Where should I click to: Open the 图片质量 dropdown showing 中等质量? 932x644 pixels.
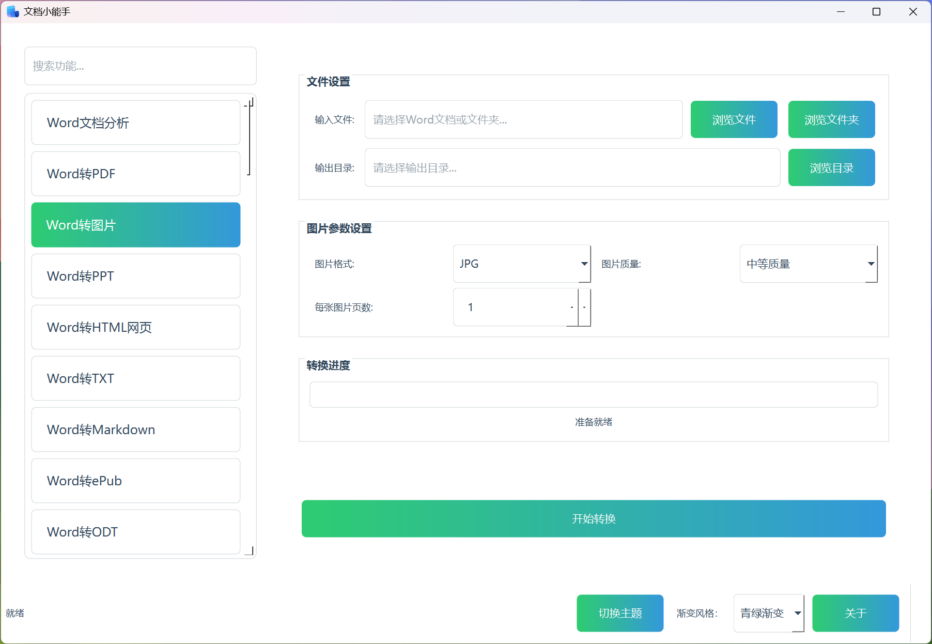pyautogui.click(x=809, y=264)
